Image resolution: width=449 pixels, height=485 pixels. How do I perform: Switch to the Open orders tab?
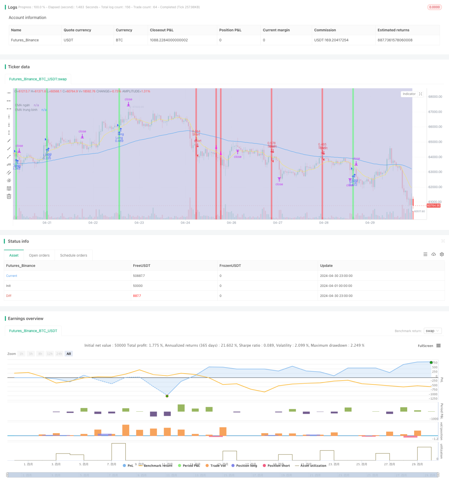pyautogui.click(x=39, y=255)
